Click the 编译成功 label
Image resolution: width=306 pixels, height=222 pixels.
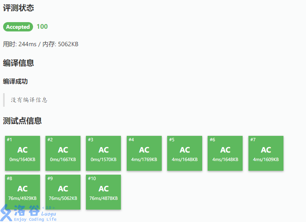[15, 81]
